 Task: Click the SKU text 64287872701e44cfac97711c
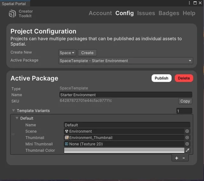[86, 101]
